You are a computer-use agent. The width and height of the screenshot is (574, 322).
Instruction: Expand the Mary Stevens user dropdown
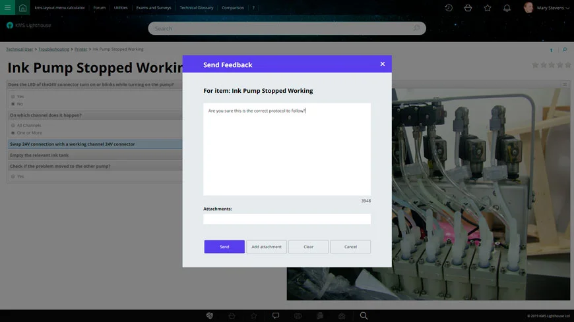coord(567,8)
